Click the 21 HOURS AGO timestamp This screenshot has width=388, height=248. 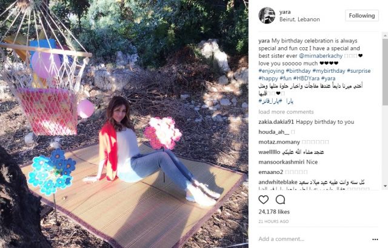[273, 221]
